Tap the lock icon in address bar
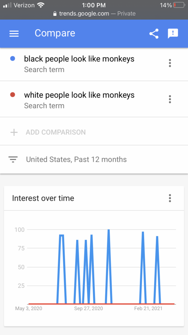Viewport: 188px width, 335px height. [55, 14]
